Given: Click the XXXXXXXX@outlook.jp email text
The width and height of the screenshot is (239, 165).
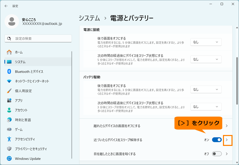Looking at the screenshot, I should pos(42,24).
